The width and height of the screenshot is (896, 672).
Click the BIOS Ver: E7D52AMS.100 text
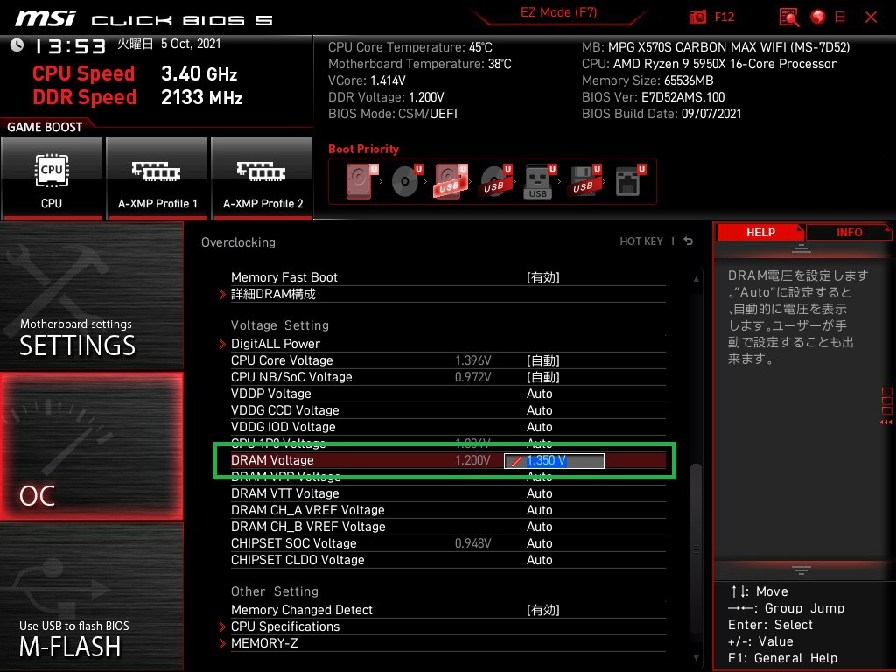coord(653,97)
